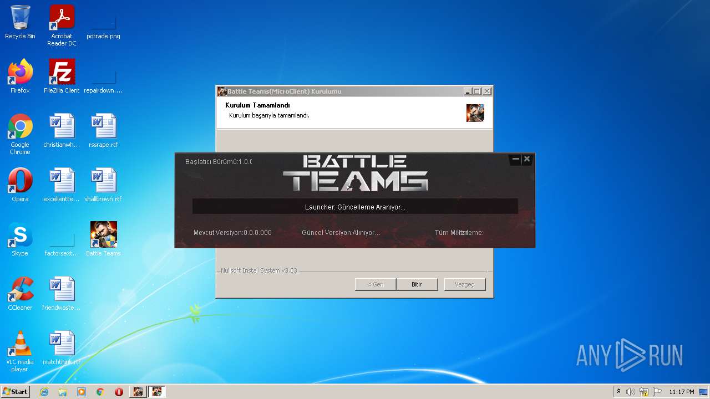Click the disabled Geri button
The image size is (710, 399).
[376, 284]
